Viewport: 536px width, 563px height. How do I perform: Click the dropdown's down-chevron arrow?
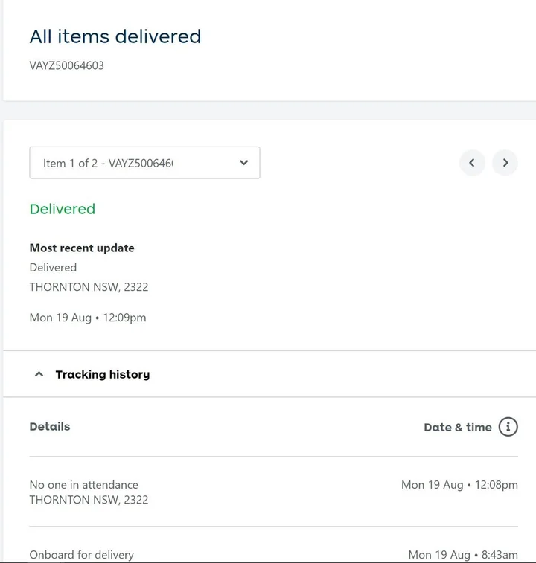pos(243,163)
